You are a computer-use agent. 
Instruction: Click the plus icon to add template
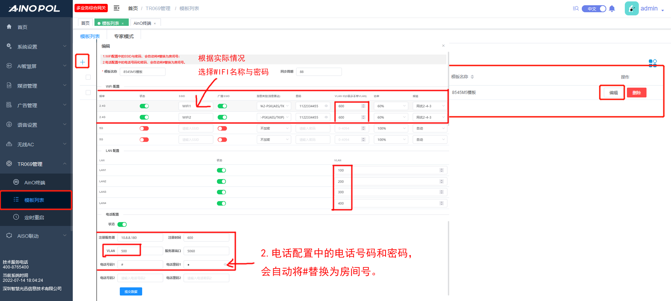83,62
